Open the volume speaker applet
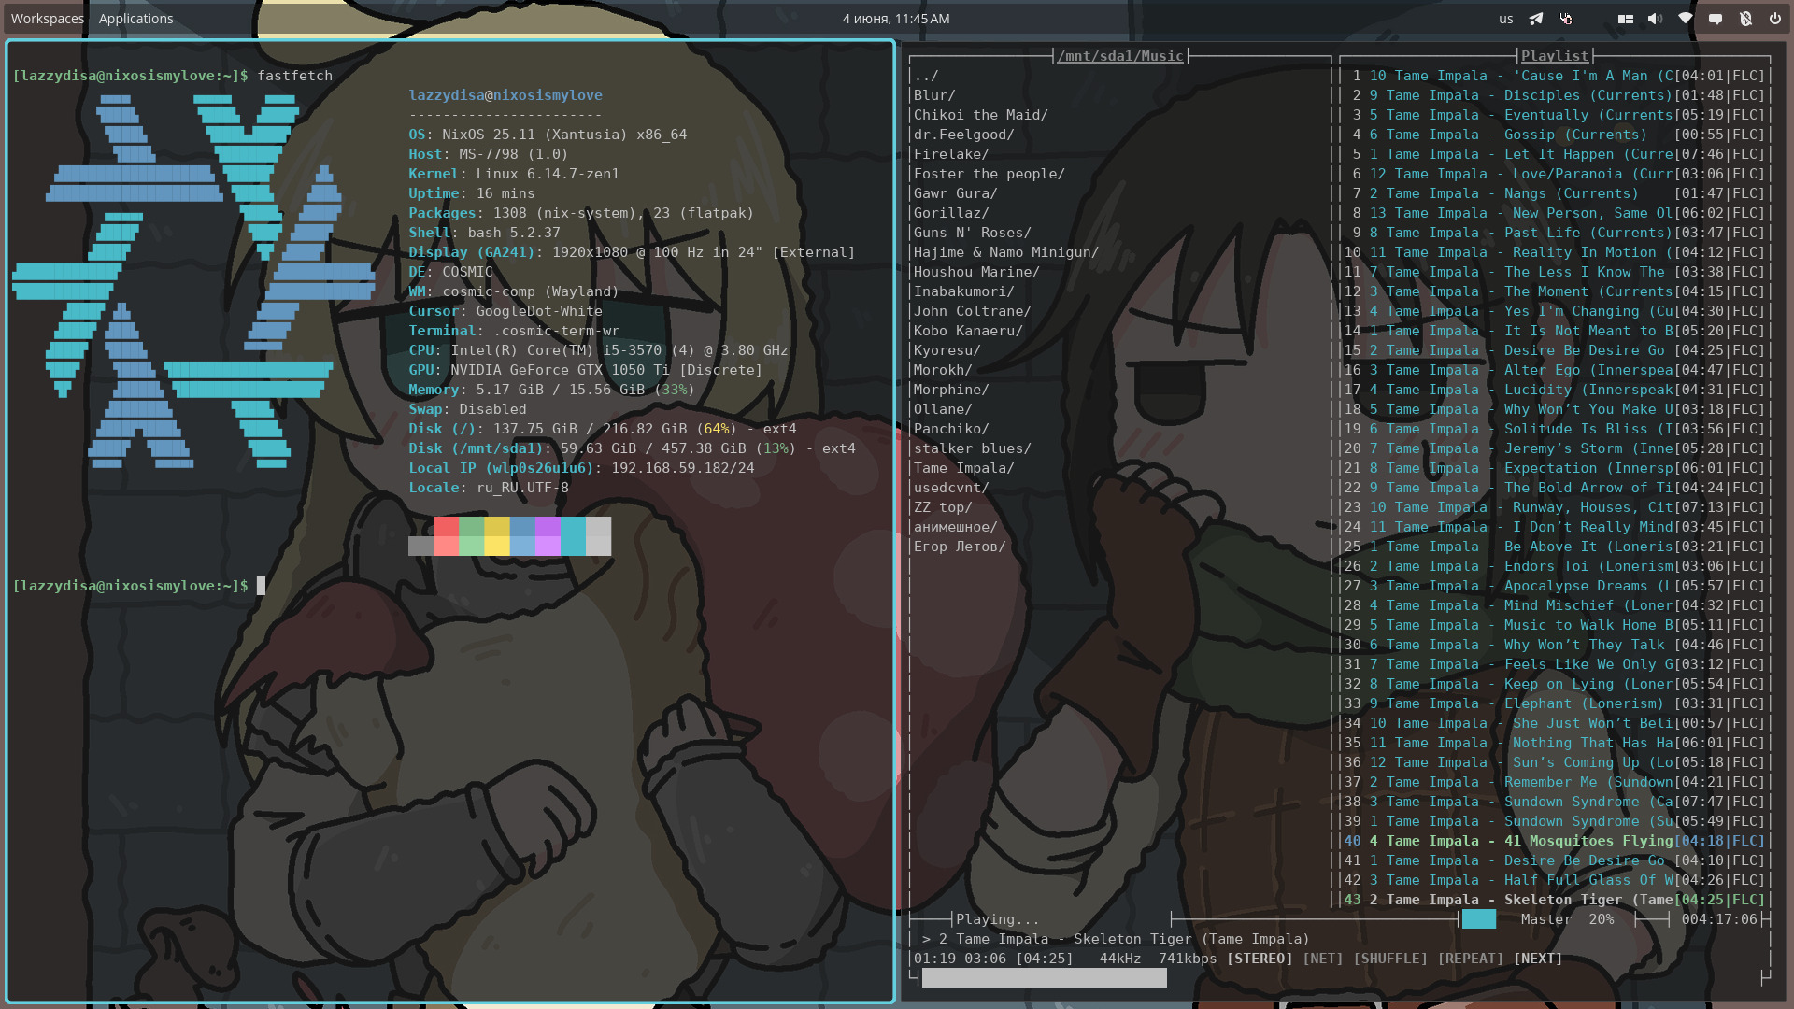This screenshot has height=1009, width=1794. pos(1655,19)
